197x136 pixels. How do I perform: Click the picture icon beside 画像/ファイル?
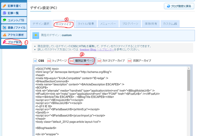click(x=4, y=28)
